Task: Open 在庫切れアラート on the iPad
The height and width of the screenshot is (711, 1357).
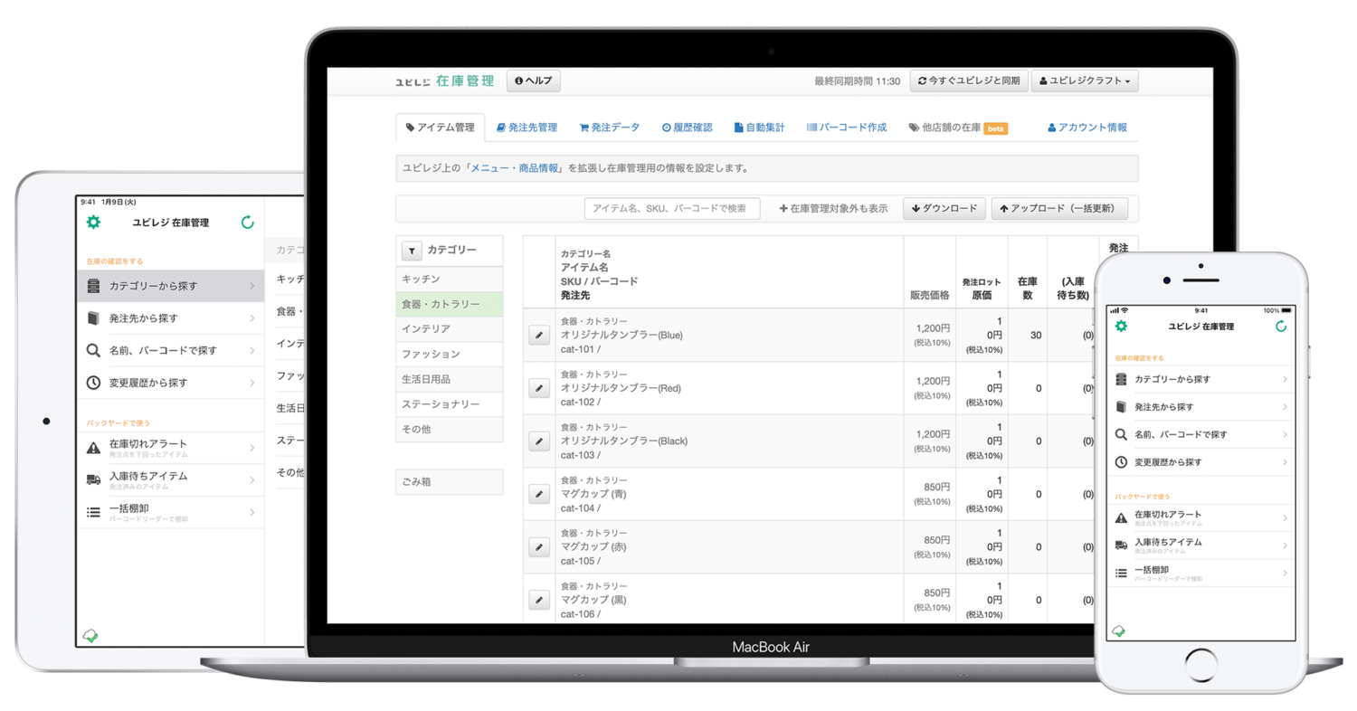Action: pyautogui.click(x=170, y=448)
